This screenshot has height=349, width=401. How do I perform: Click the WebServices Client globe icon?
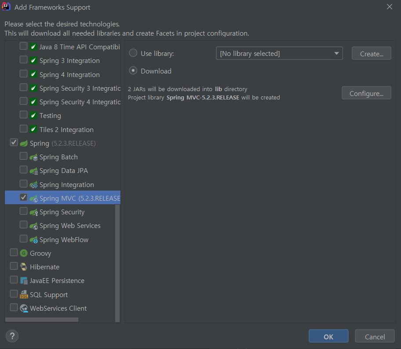pos(23,308)
